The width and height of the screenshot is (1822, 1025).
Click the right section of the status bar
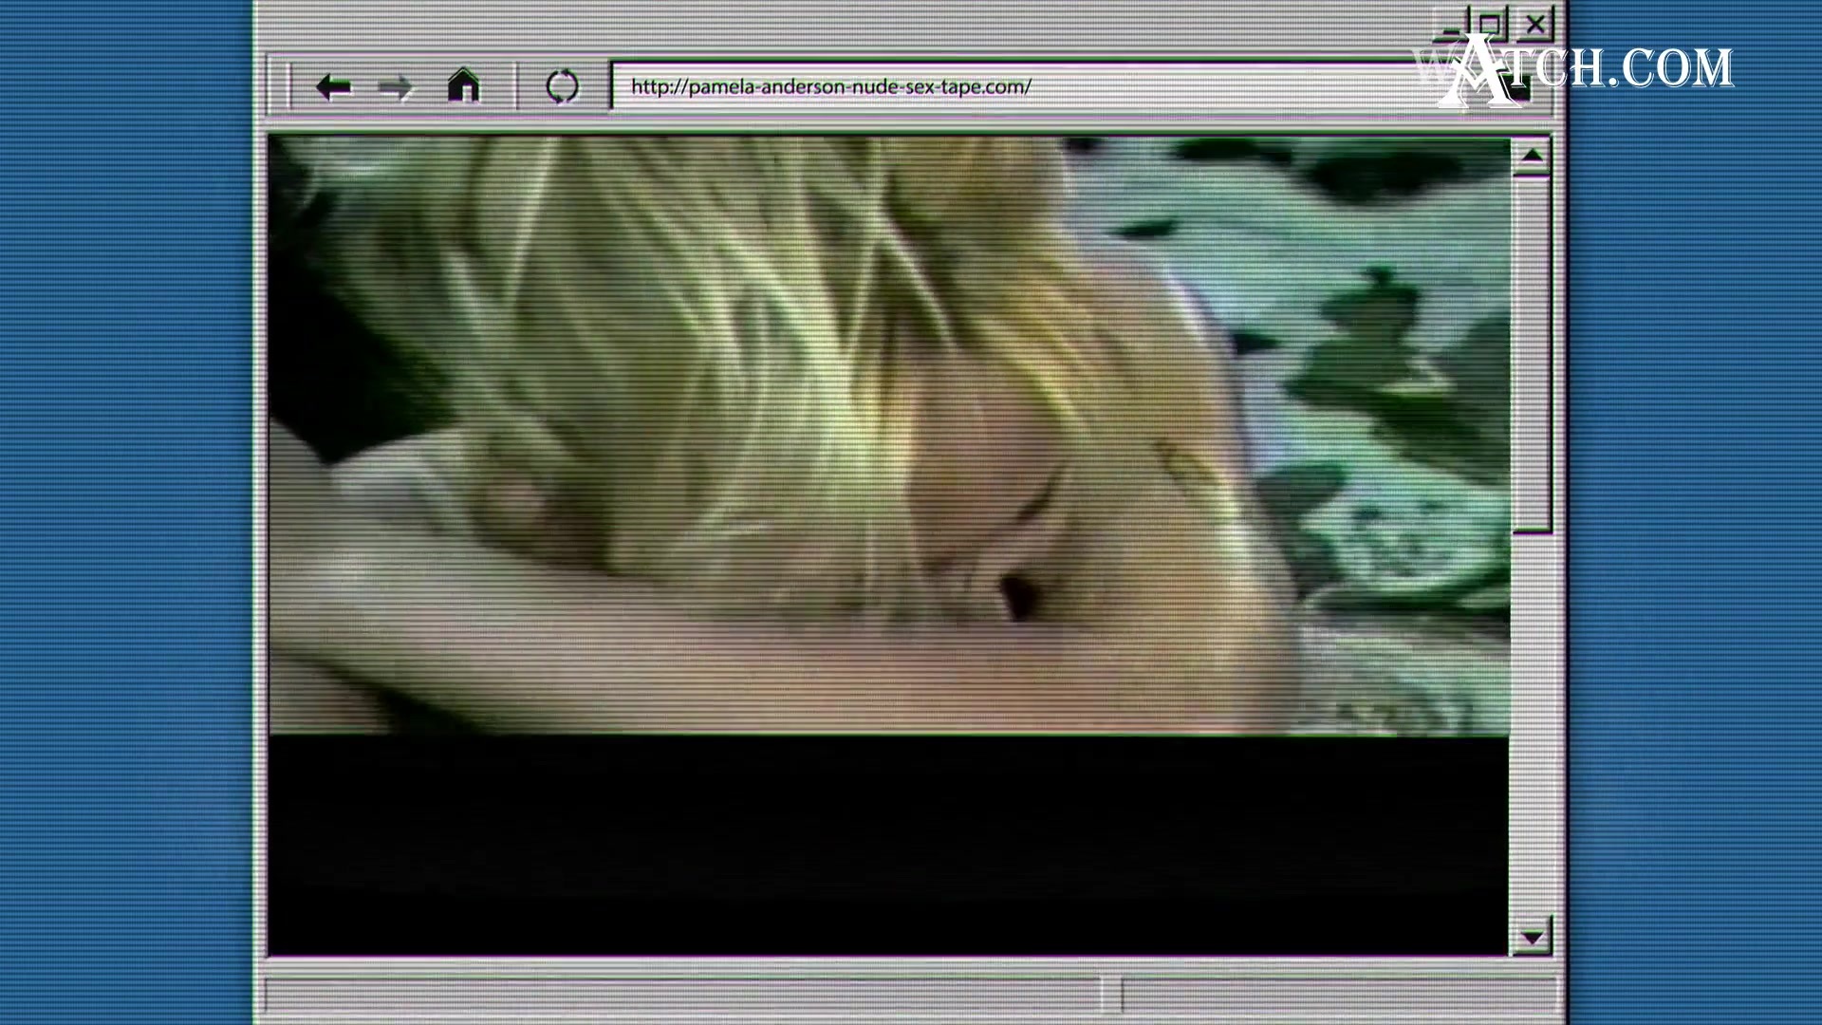coord(1338,996)
